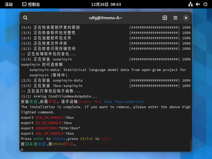Screen dimensions: 212x159
Task: Click the sunpinyin install progress bar
Action: (155, 59)
